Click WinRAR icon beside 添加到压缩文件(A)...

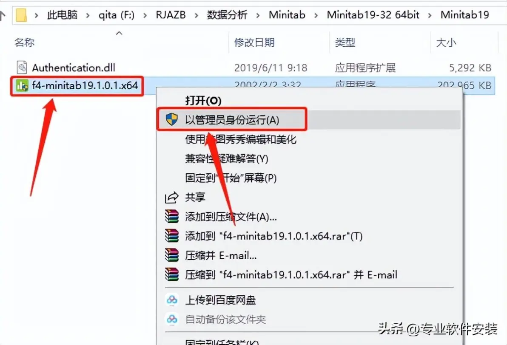point(172,216)
